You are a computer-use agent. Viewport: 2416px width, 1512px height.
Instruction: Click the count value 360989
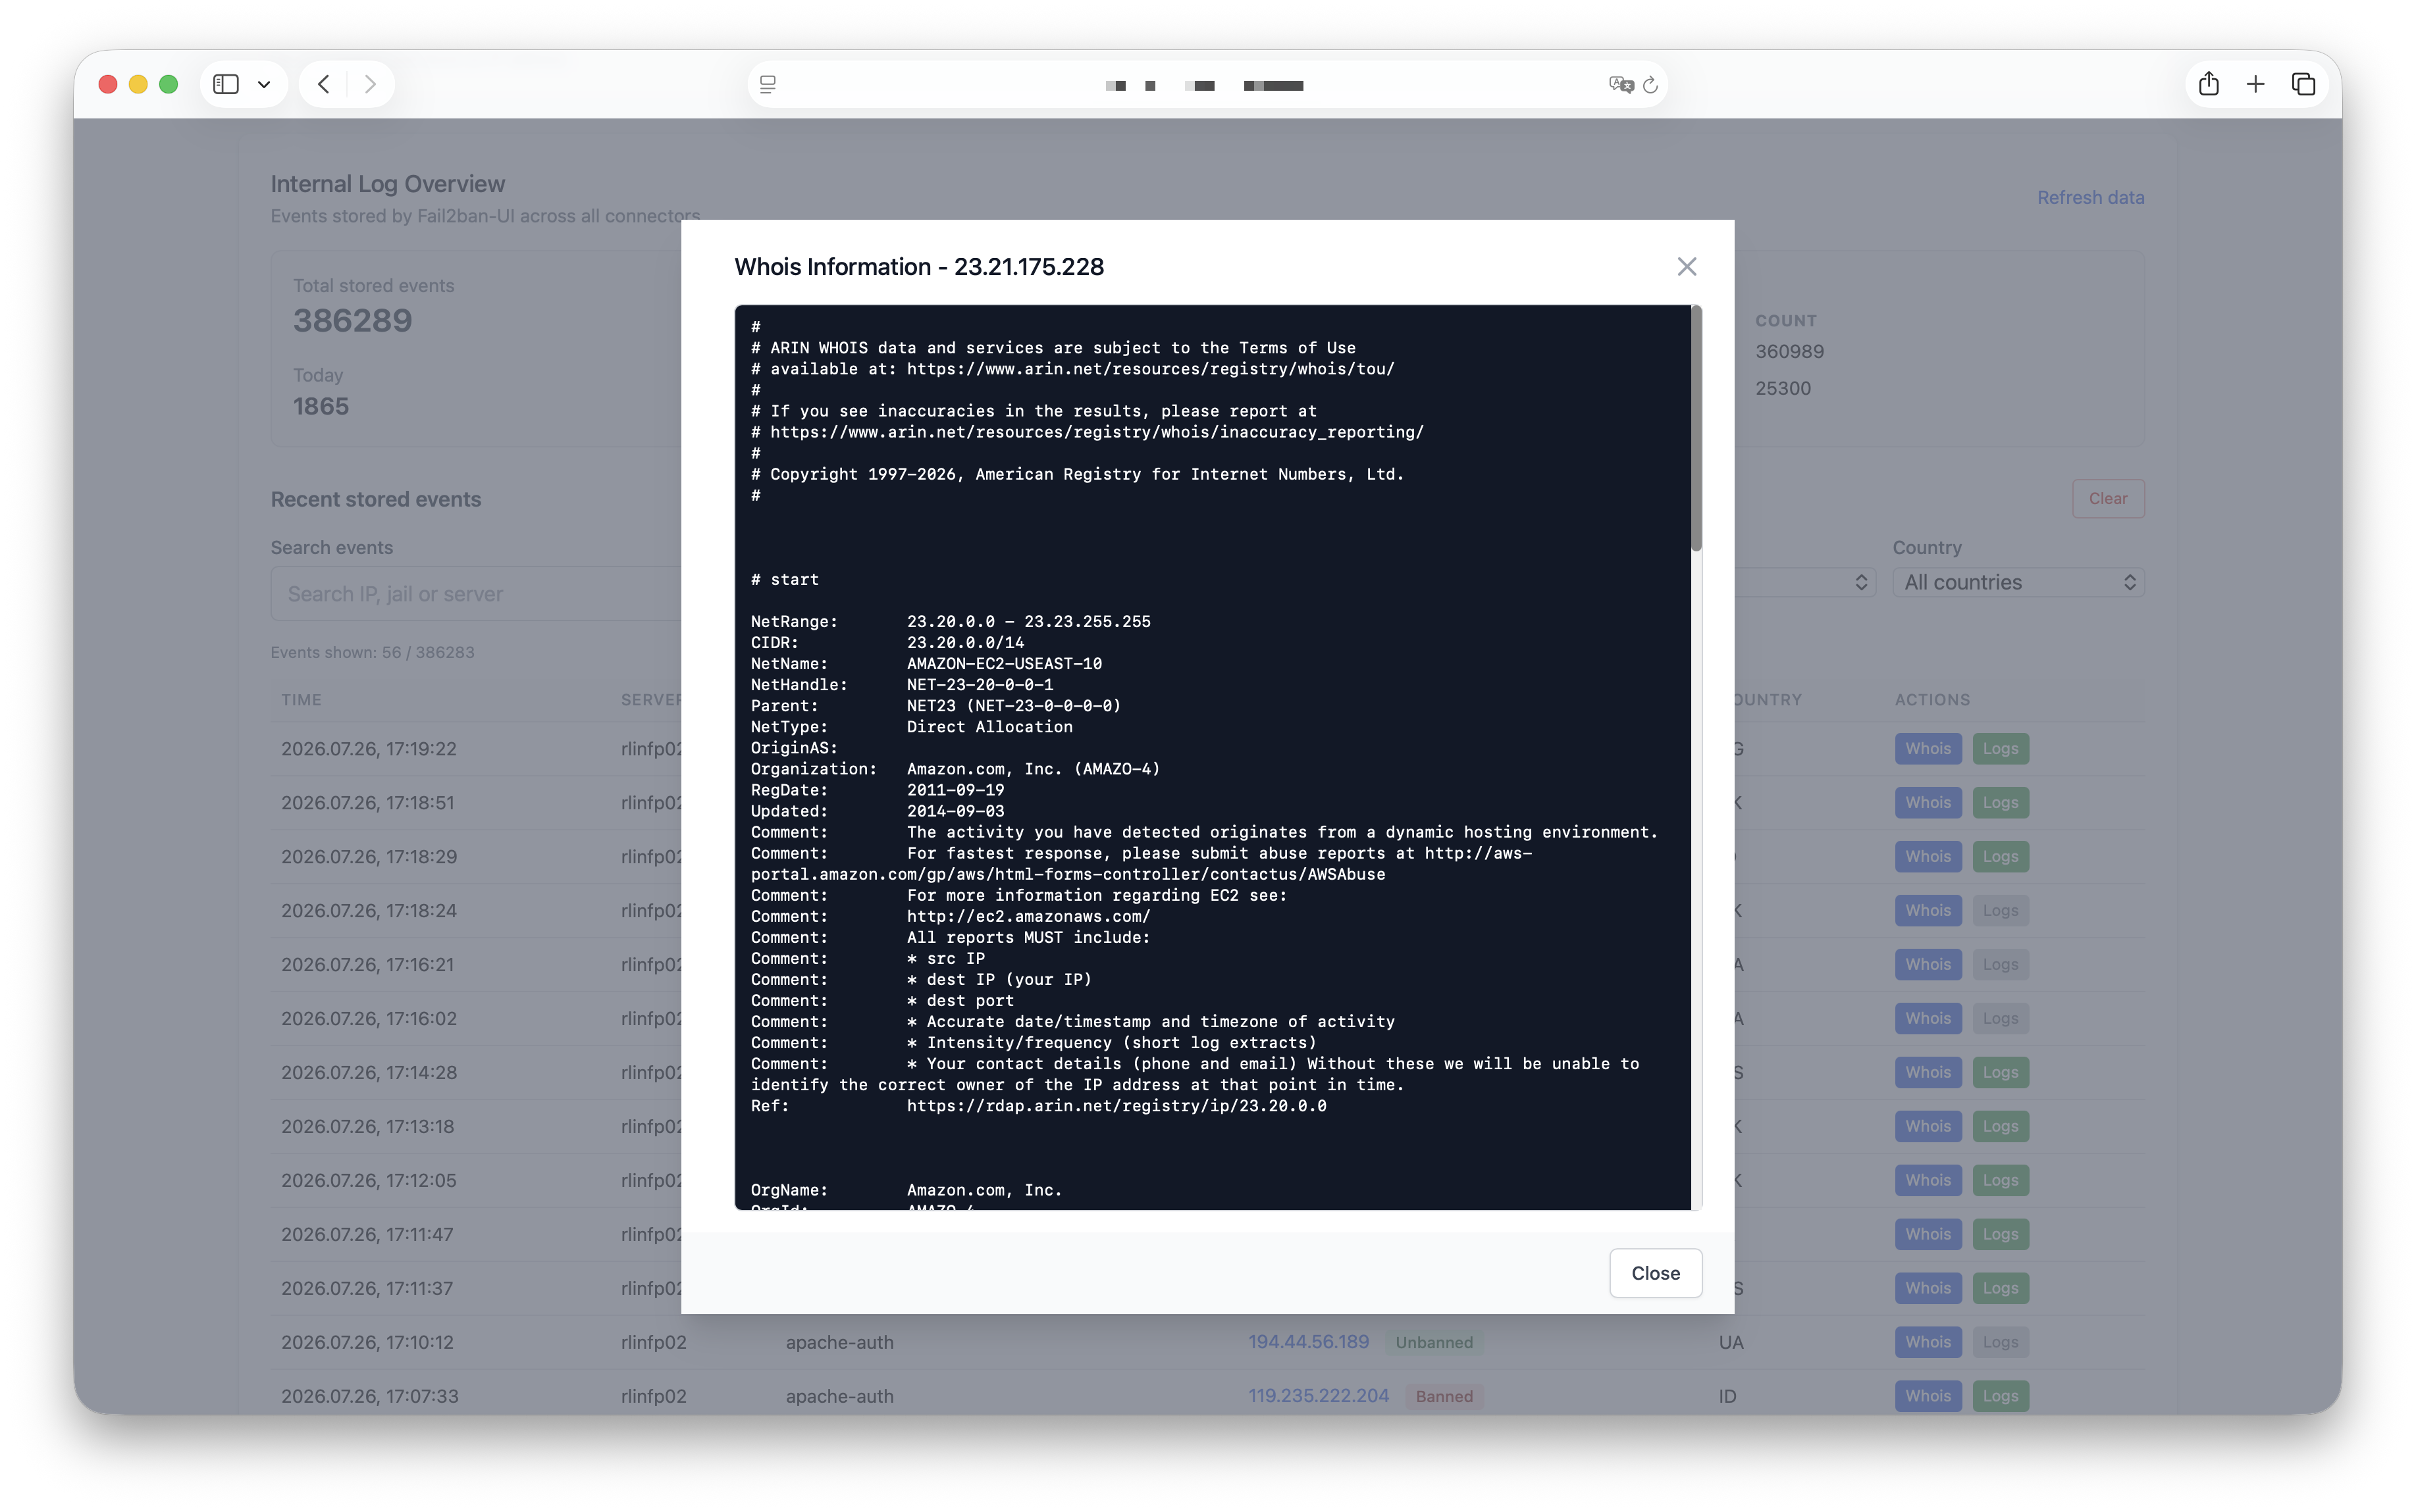(1790, 351)
